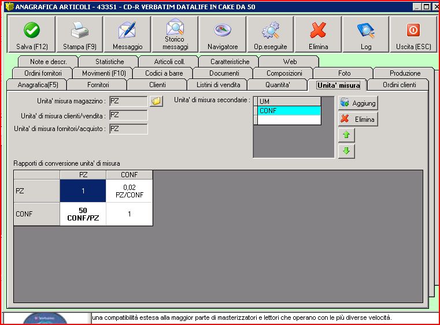Click the description text at window bottom
This screenshot has height=325, width=440.
(242, 317)
